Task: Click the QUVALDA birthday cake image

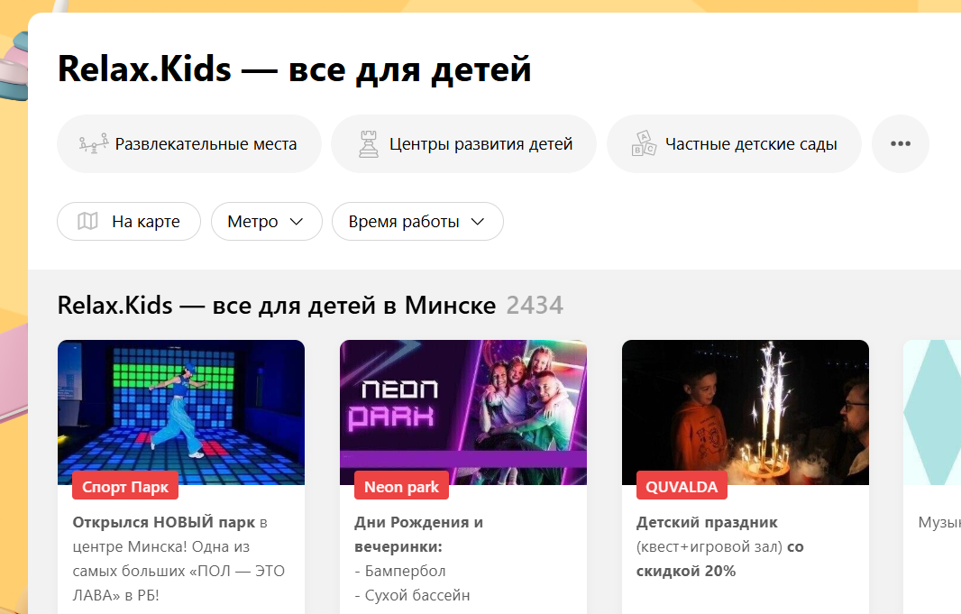Action: [746, 412]
